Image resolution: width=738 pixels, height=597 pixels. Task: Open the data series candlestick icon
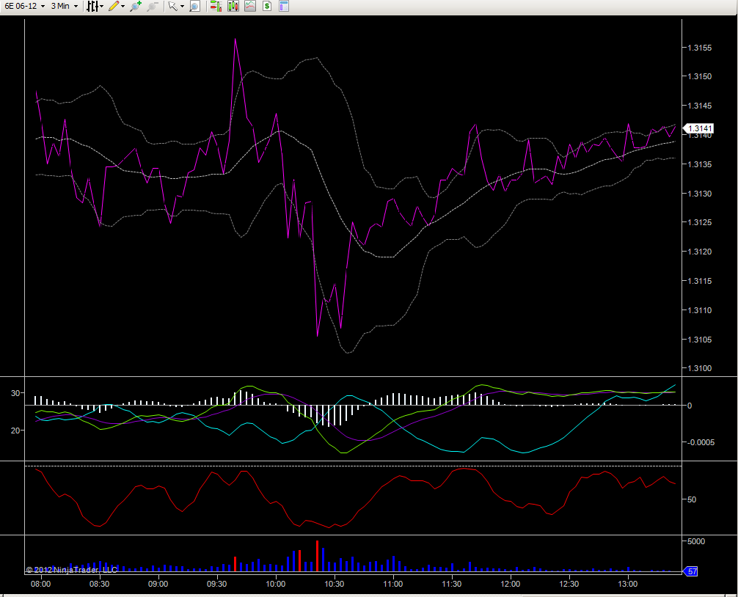tap(233, 6)
